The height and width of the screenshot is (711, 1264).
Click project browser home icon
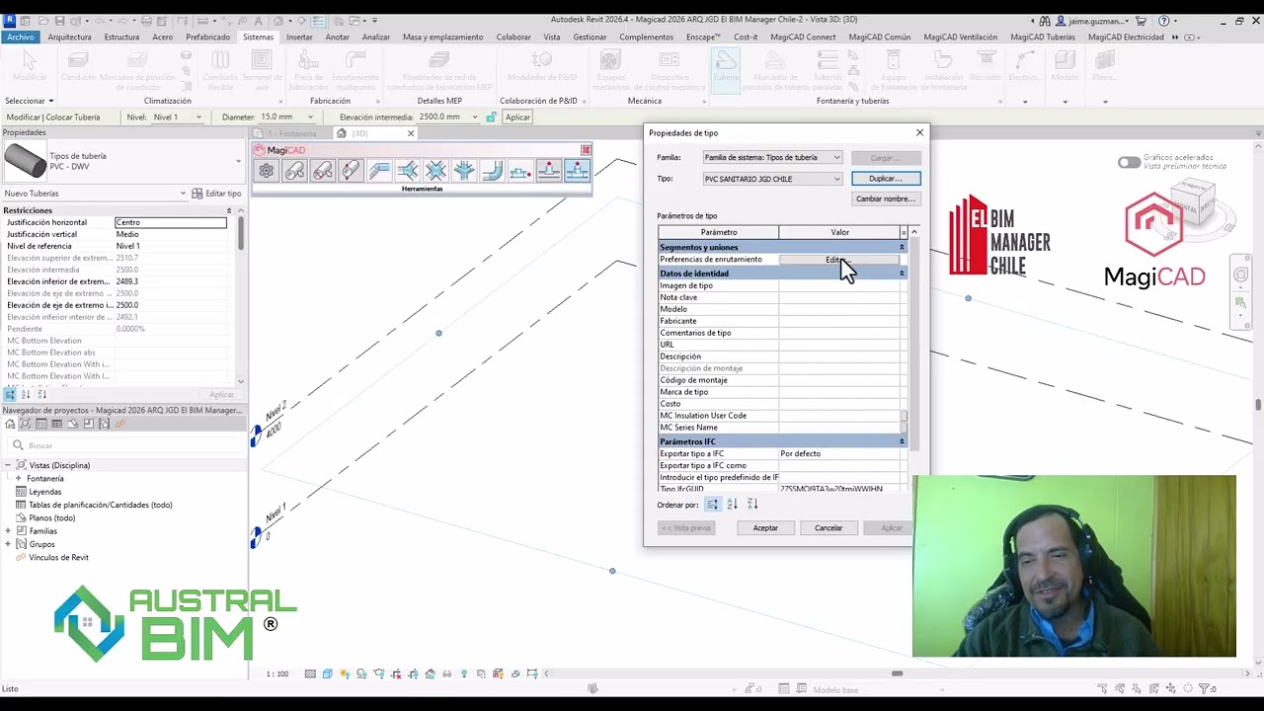pyautogui.click(x=10, y=424)
